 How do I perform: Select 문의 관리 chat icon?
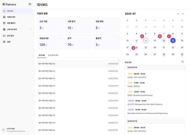4,36
